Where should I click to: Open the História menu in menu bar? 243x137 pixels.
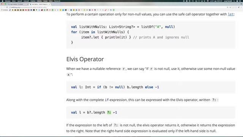pos(33,1)
